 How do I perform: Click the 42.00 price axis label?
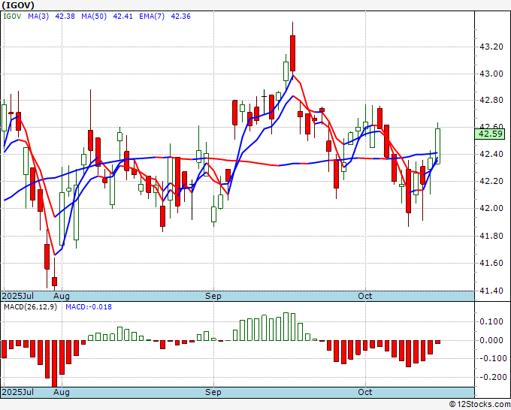point(491,208)
